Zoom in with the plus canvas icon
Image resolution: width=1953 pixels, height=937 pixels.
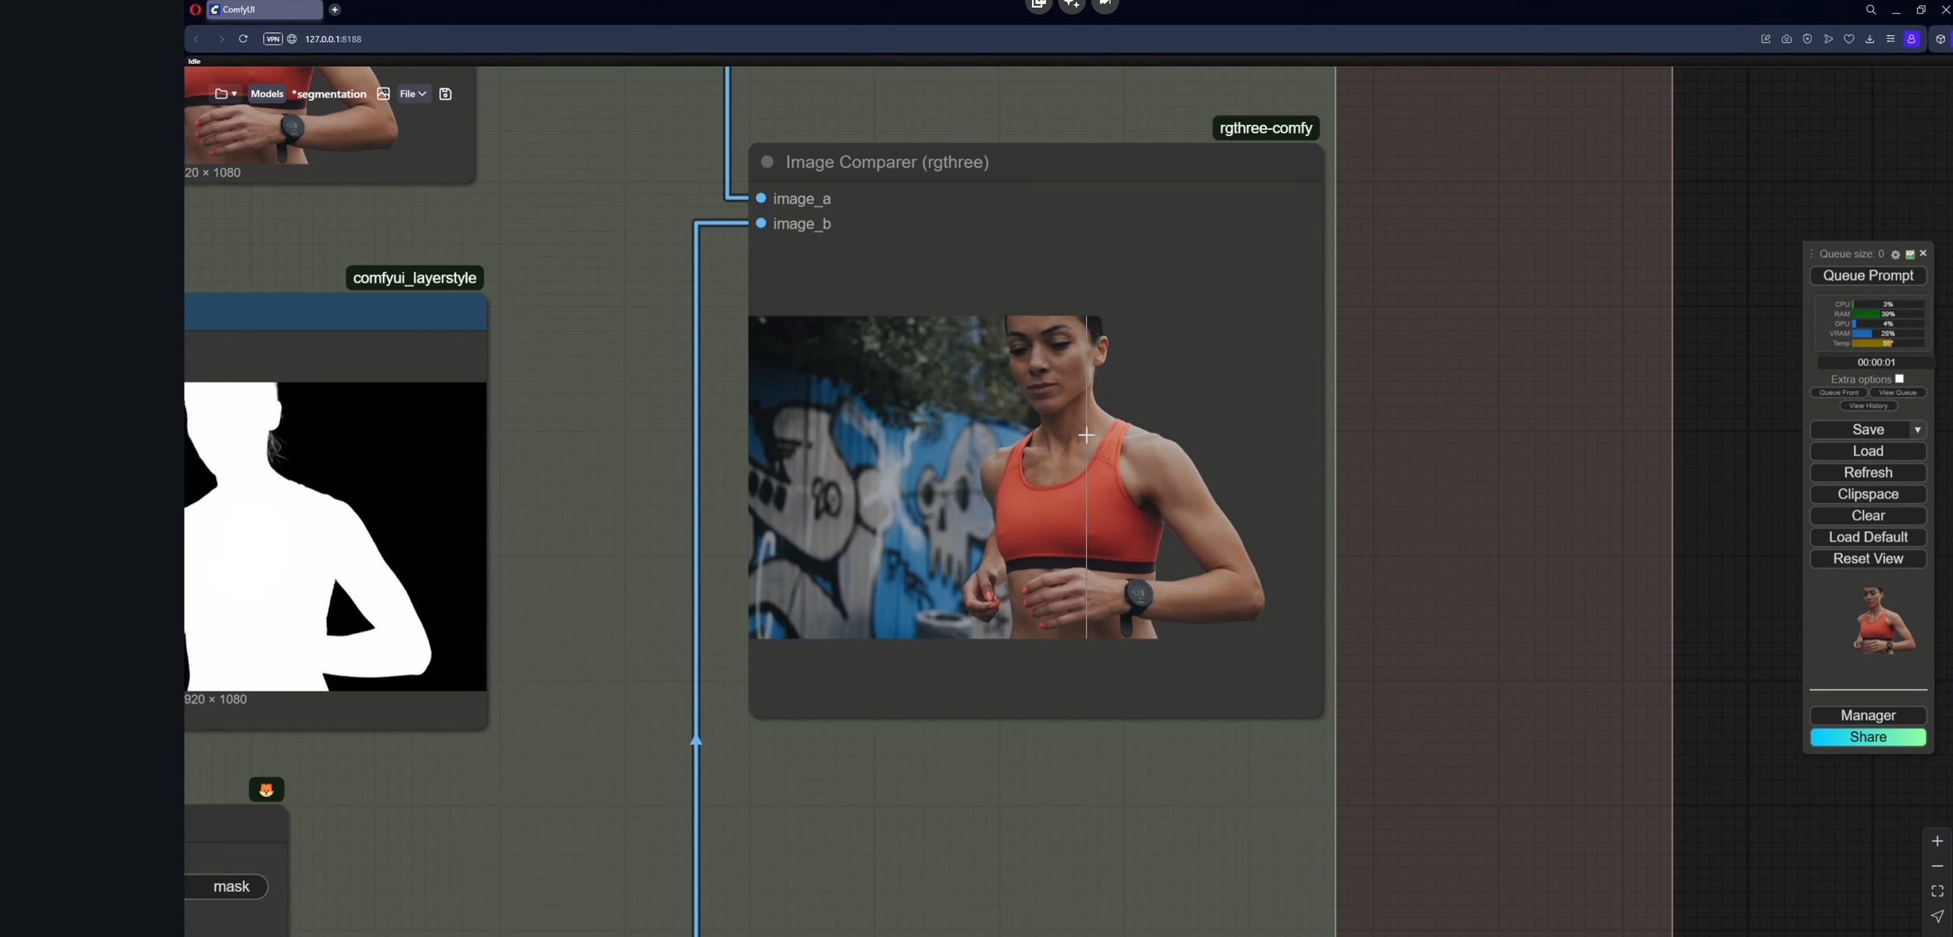(x=1937, y=841)
